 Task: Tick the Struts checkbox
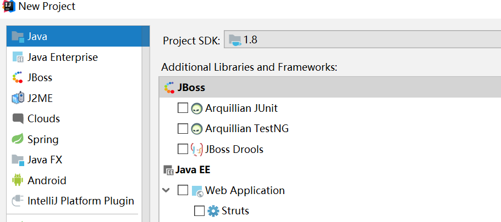click(x=200, y=210)
